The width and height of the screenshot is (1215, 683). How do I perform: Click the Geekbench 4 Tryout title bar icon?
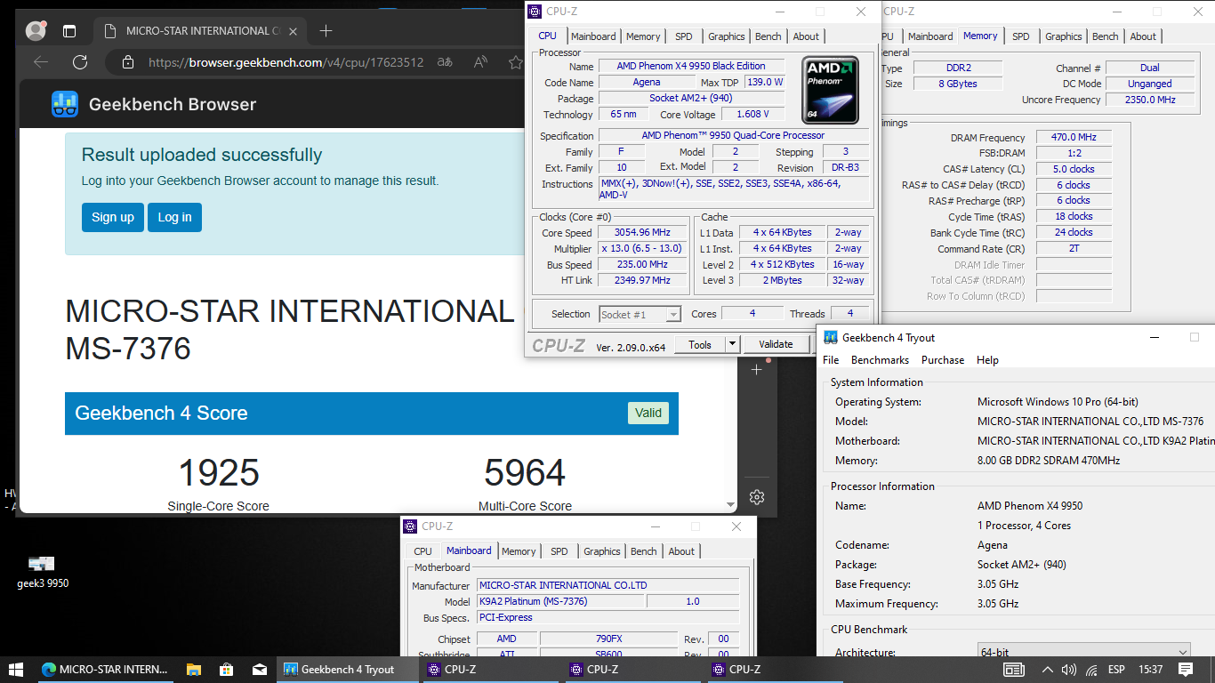coord(831,337)
